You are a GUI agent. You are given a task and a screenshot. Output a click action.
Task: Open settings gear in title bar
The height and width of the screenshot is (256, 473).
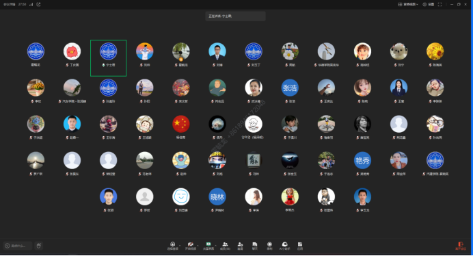429,4
